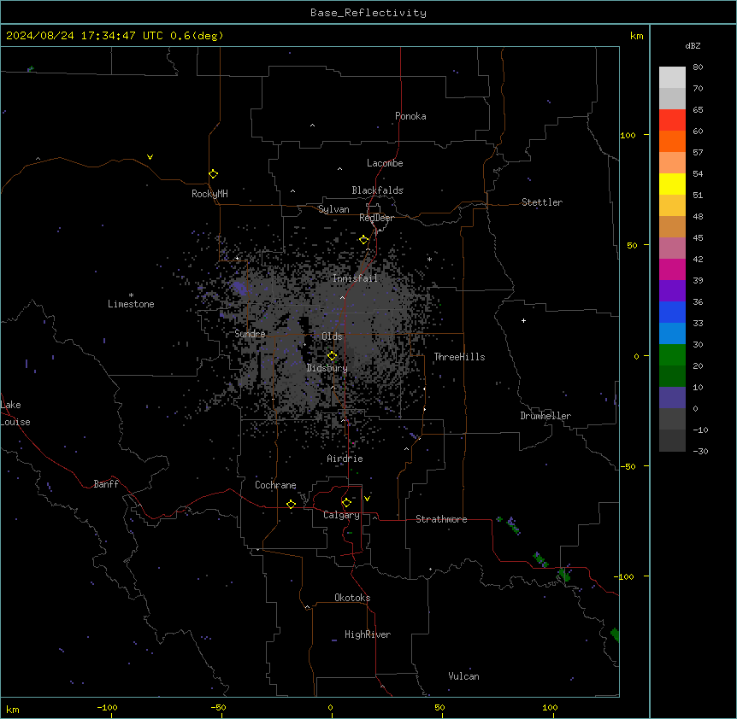Select the slate-blue 10-0 dBZ swatch
This screenshot has width=737, height=719.
point(672,398)
